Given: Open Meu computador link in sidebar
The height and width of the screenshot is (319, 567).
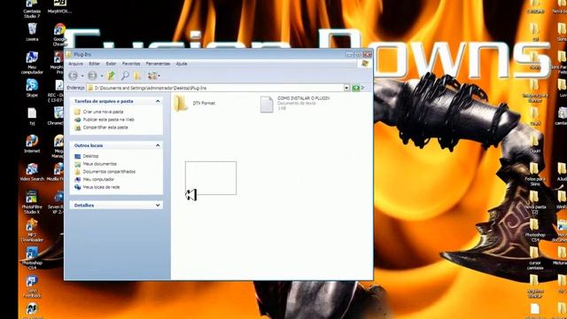Looking at the screenshot, I should point(98,179).
